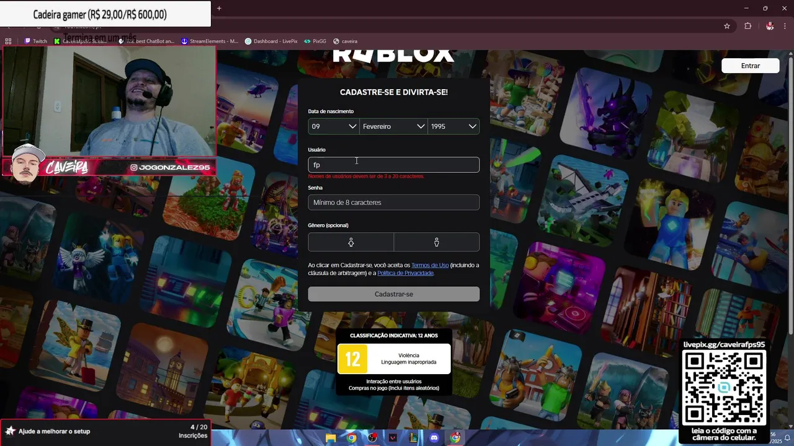This screenshot has height=446, width=794.
Task: Click the yellow 12 age rating badge
Action: [x=352, y=359]
